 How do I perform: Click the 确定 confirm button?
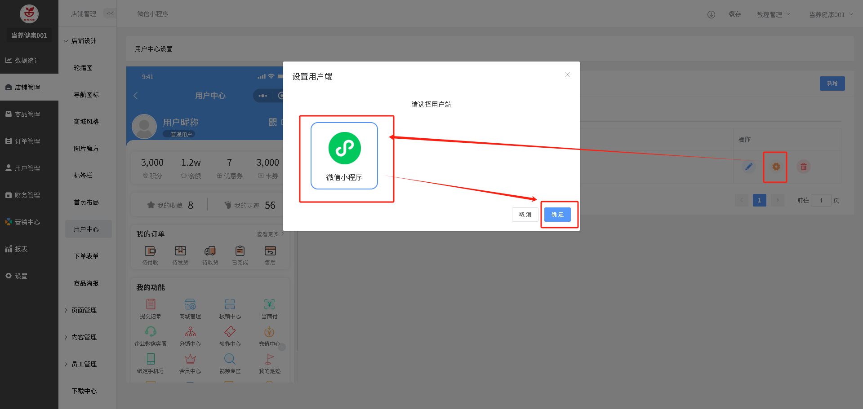tap(557, 215)
